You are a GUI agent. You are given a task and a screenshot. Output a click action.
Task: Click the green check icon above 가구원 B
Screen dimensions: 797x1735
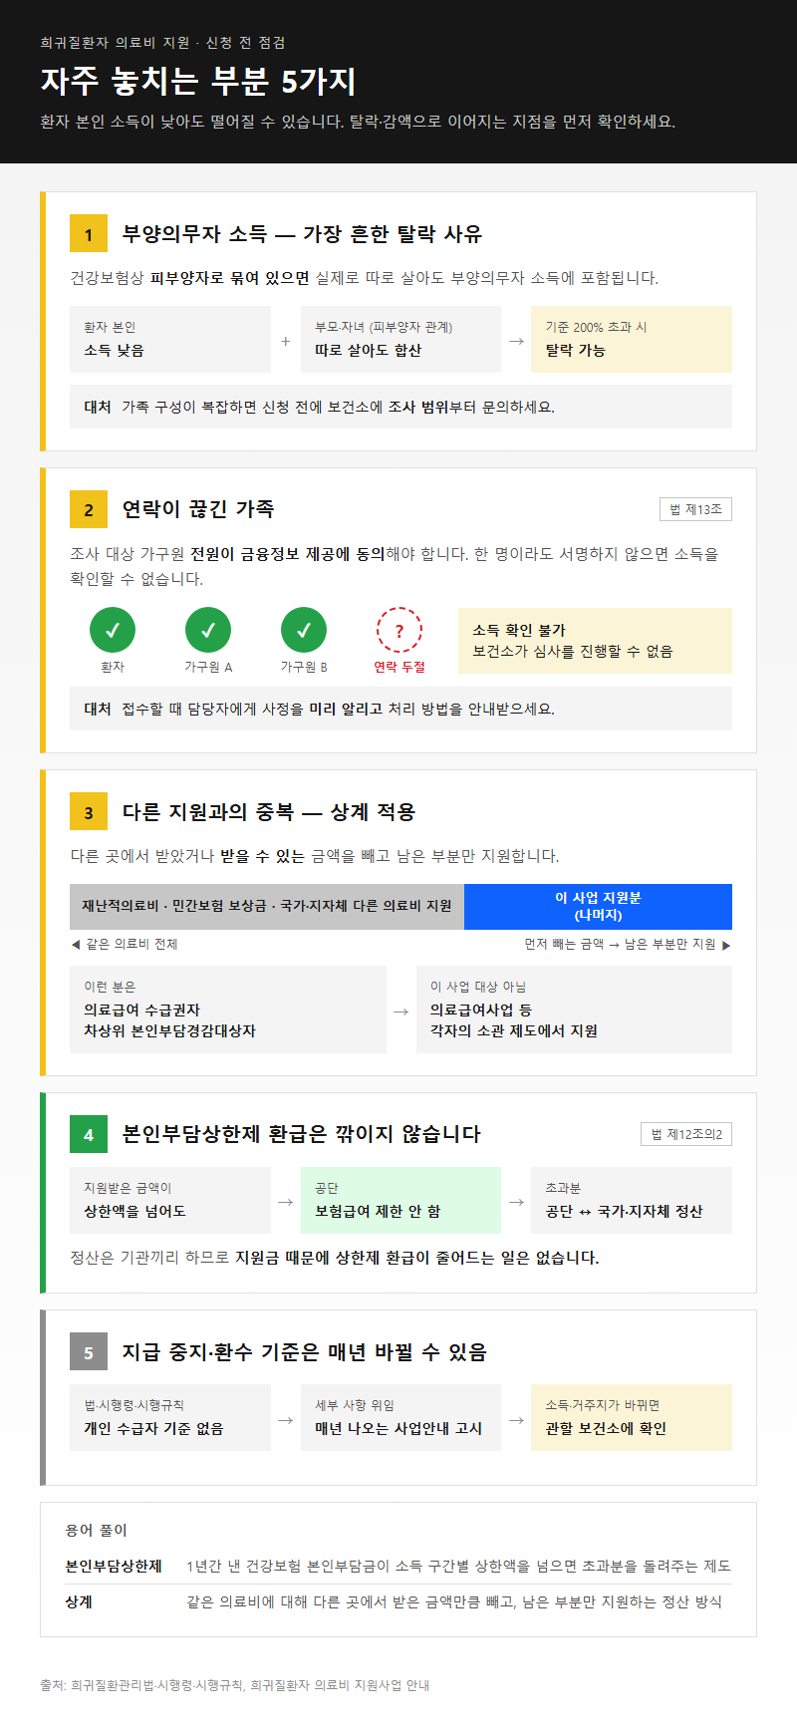coord(304,630)
